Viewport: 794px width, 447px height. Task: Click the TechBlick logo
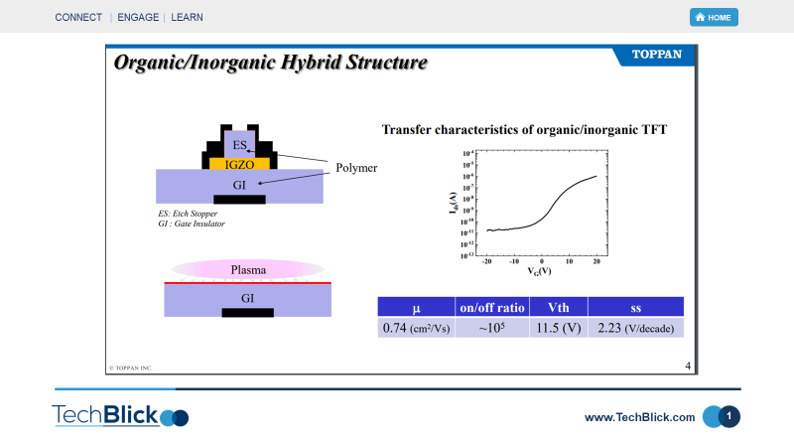[120, 415]
